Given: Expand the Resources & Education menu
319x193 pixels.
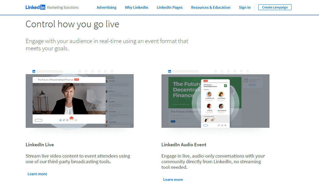Looking at the screenshot, I should click(211, 7).
